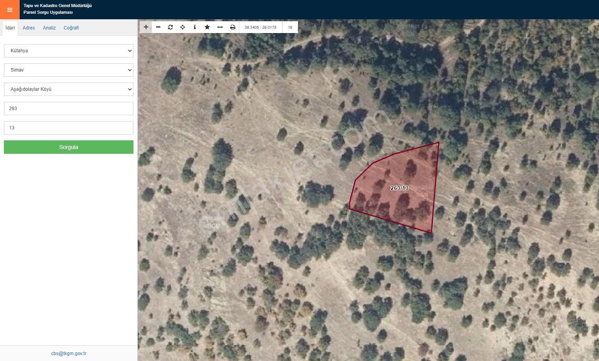599x361 pixels.
Task: Expand the Simav district dropdown
Action: [68, 70]
